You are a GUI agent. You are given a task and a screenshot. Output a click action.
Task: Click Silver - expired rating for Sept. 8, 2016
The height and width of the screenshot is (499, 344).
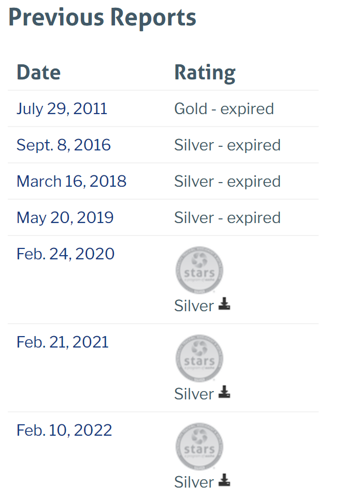coord(227,145)
